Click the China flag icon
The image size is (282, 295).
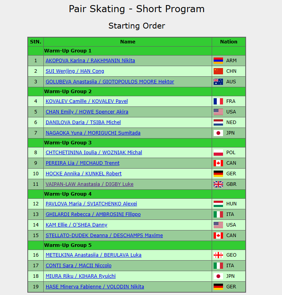pyautogui.click(x=218, y=71)
